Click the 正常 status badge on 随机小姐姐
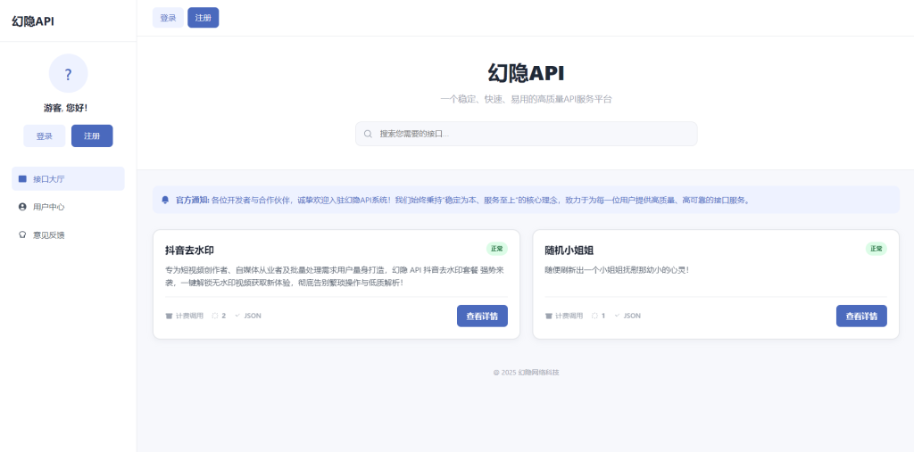The image size is (914, 452). click(x=877, y=249)
